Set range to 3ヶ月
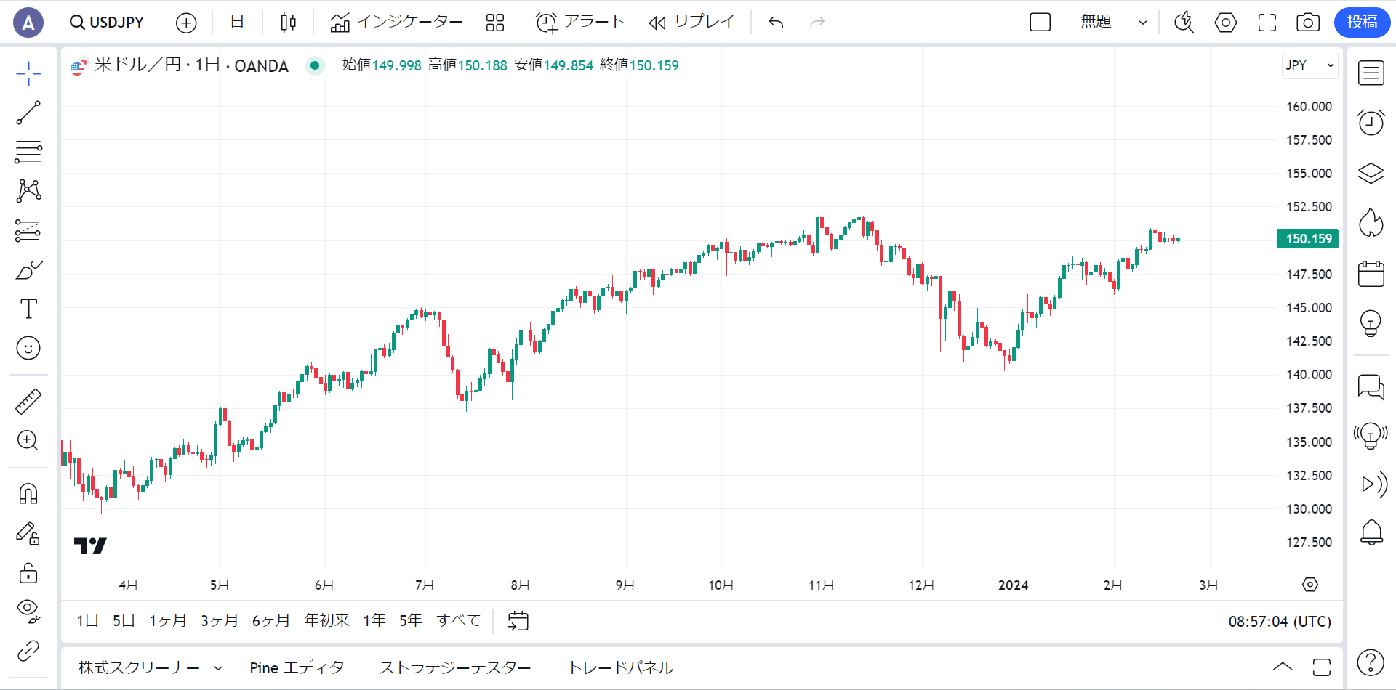1396x690 pixels. point(220,621)
